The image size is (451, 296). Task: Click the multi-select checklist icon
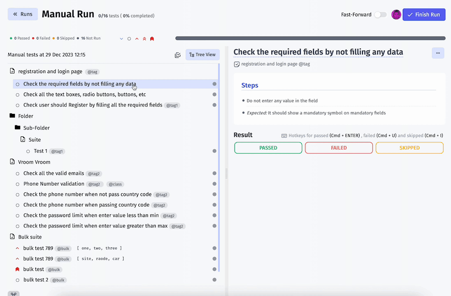click(x=178, y=55)
